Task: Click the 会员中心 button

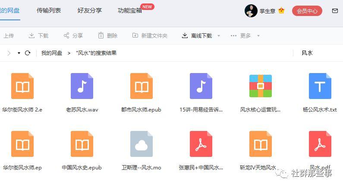Action: (x=307, y=11)
